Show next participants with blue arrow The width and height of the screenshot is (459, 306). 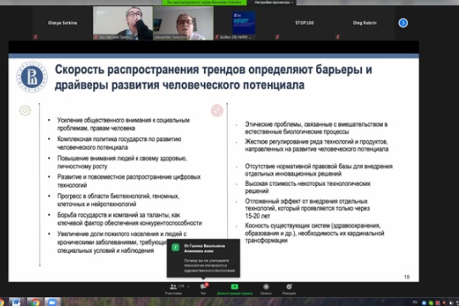tap(403, 23)
